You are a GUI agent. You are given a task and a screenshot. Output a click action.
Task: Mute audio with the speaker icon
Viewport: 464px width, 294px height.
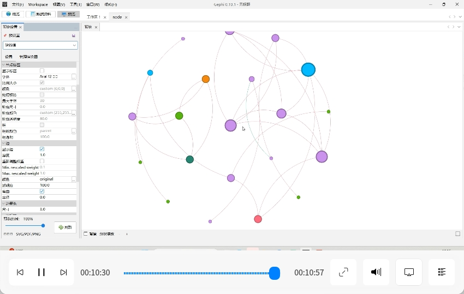[376, 272]
